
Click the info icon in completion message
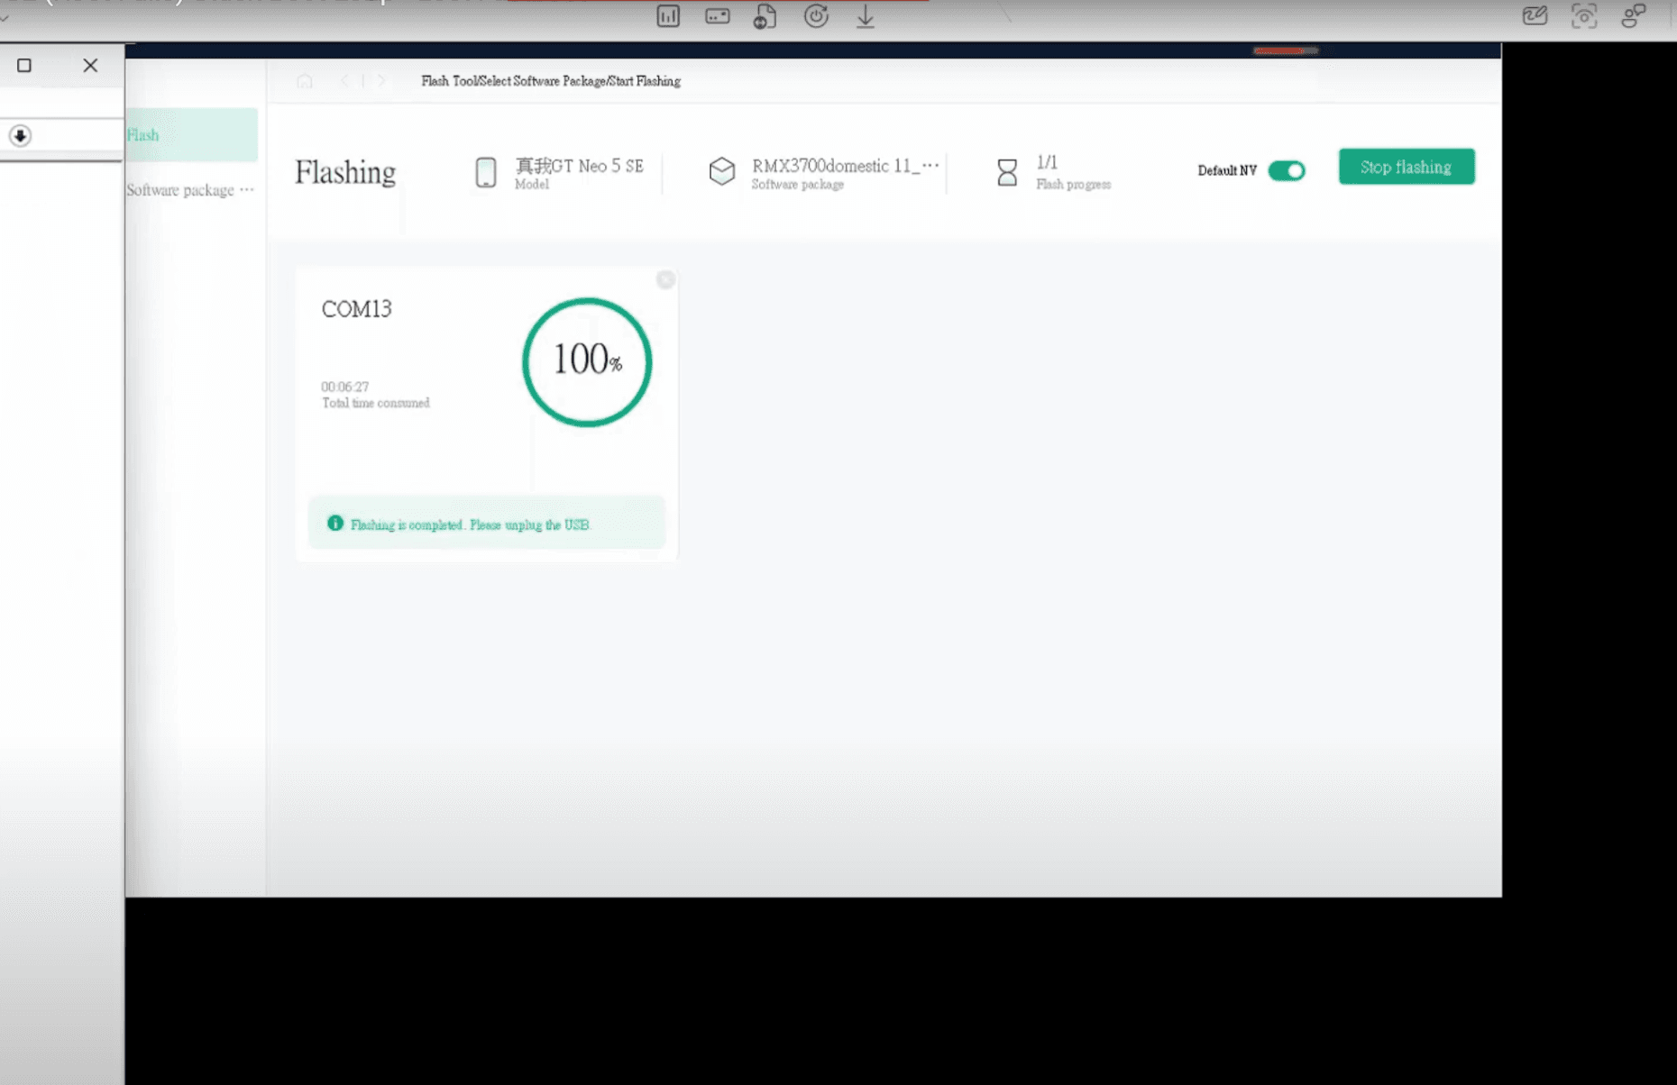(x=335, y=524)
